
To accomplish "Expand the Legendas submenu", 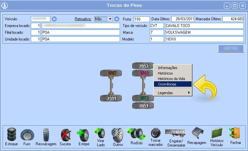I will [173, 93].
